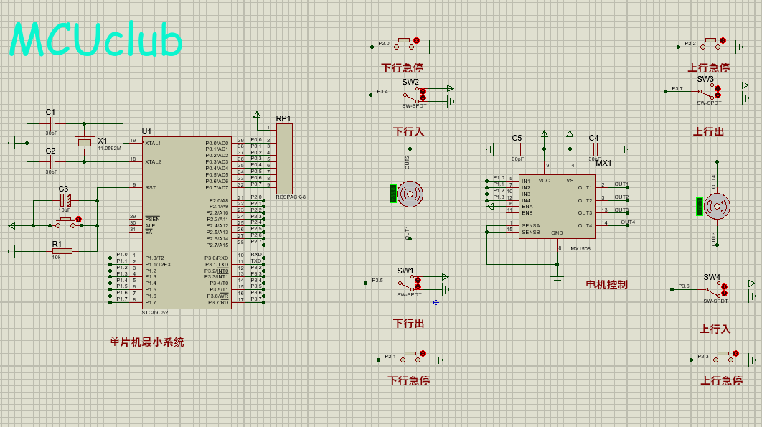Click the '10k' value under R1
The image size is (762, 427).
(x=57, y=258)
